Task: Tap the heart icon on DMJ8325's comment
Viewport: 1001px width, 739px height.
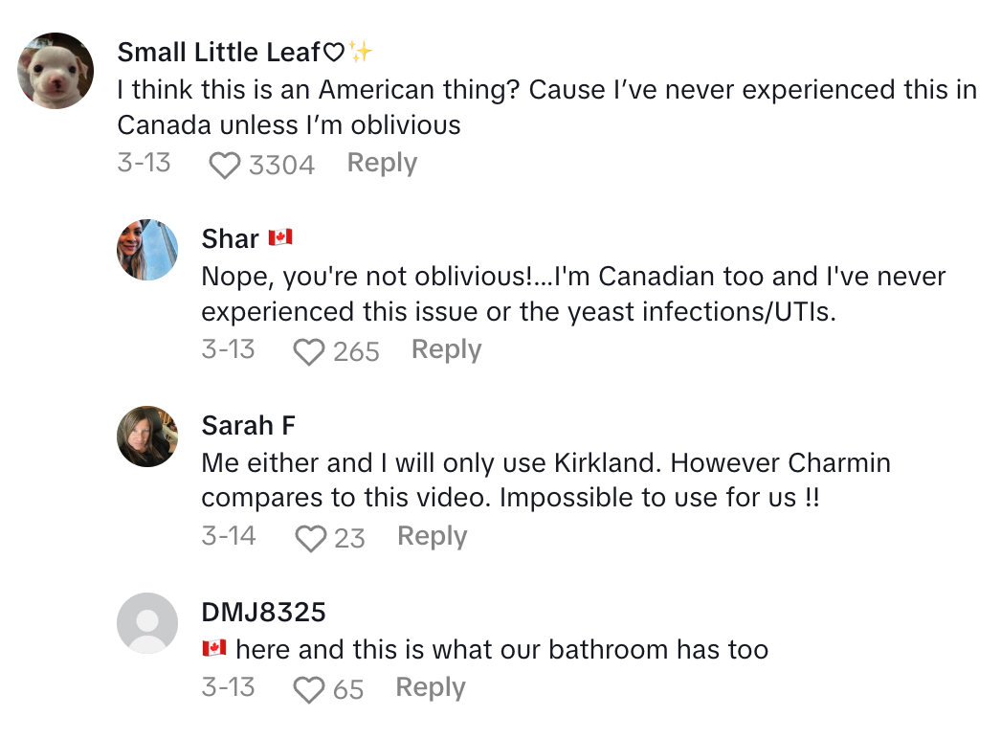Action: tap(311, 688)
